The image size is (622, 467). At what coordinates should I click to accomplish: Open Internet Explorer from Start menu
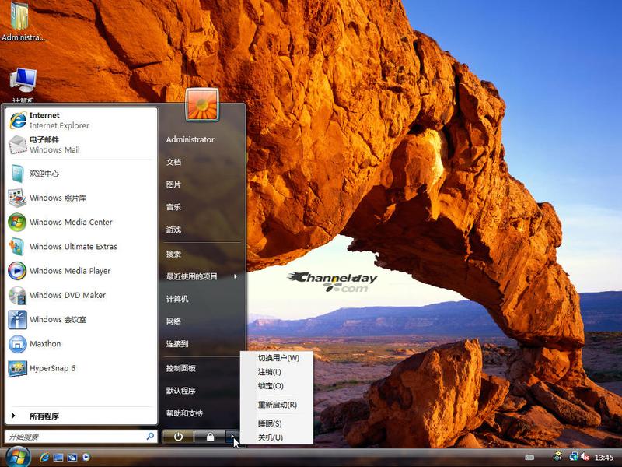point(81,121)
